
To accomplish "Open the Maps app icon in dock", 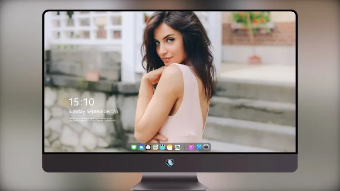I will [x=155, y=147].
